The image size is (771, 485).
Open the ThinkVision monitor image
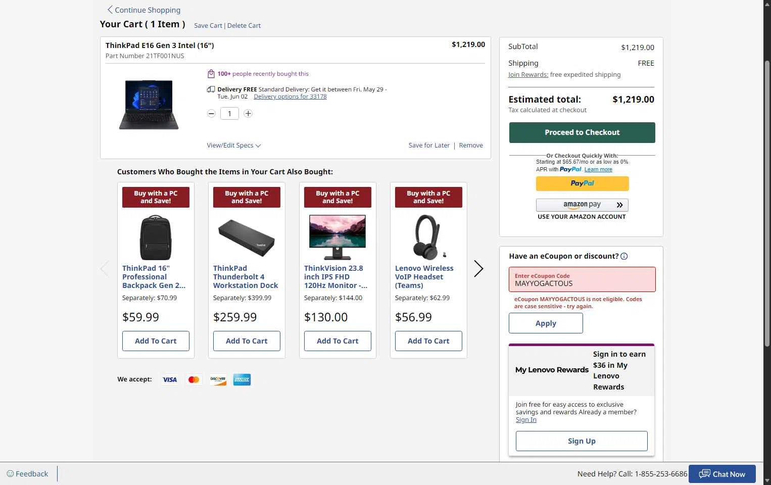point(338,237)
